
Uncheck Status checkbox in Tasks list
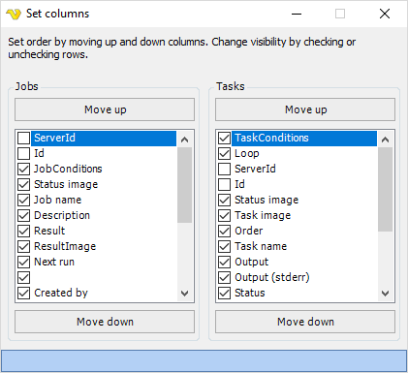tap(224, 293)
